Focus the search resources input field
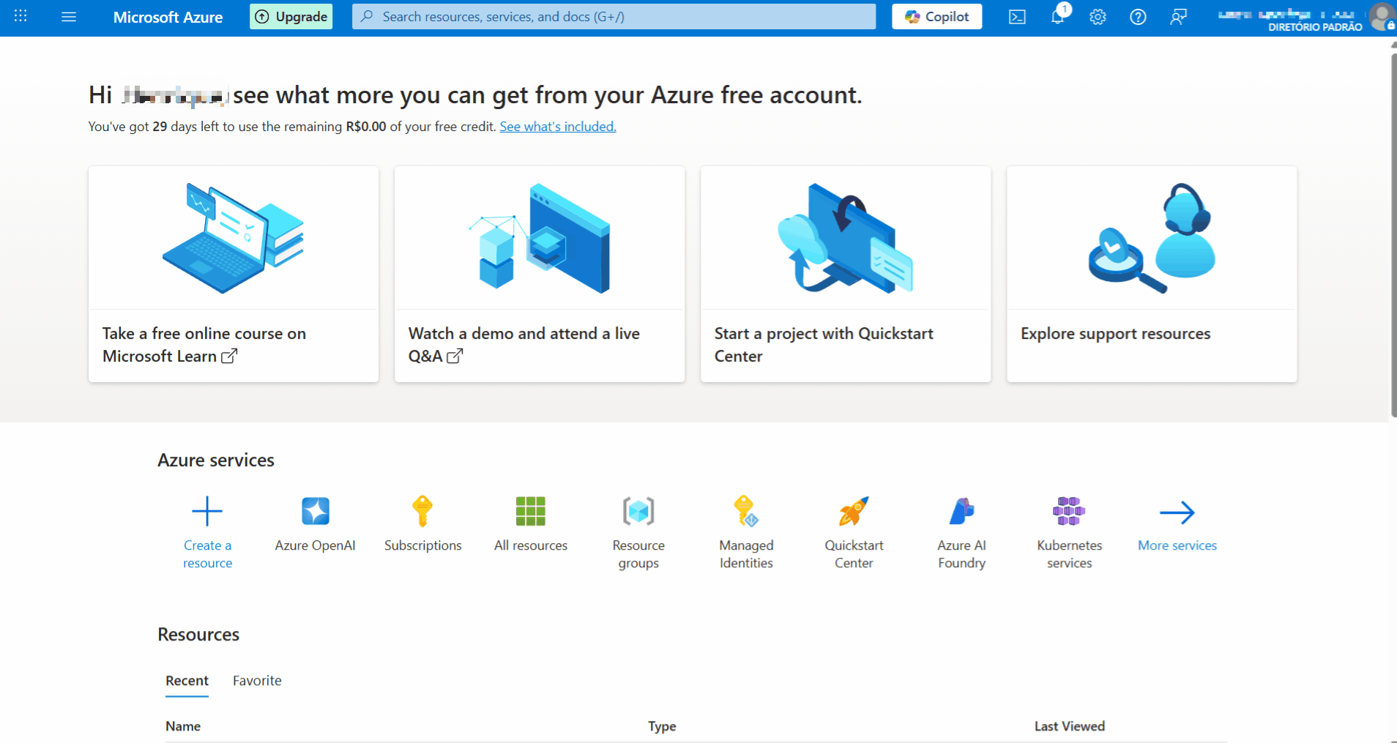Viewport: 1397px width, 743px height. pyautogui.click(x=614, y=17)
